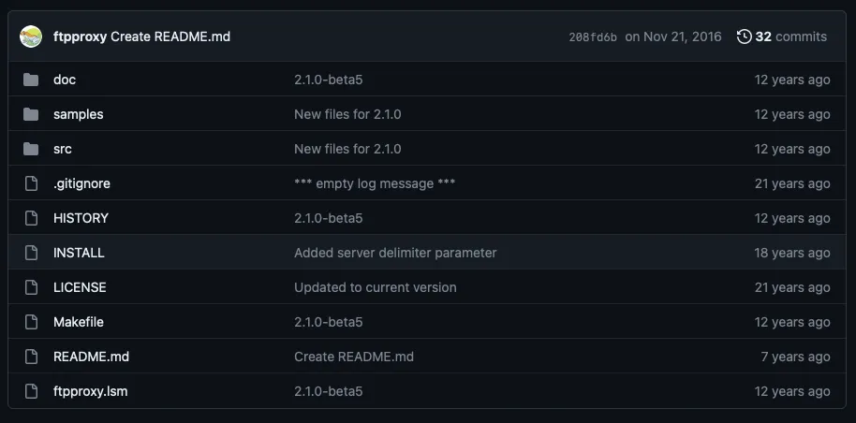This screenshot has width=856, height=423.
Task: Open the samples folder
Action: click(x=79, y=114)
